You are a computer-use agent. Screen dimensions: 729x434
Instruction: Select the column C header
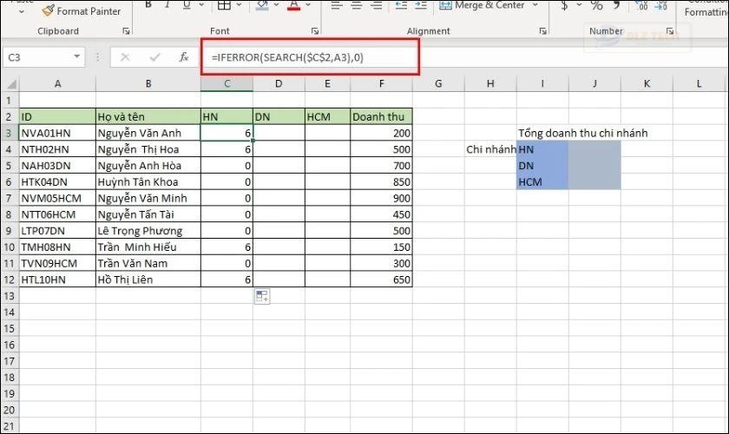pos(227,83)
